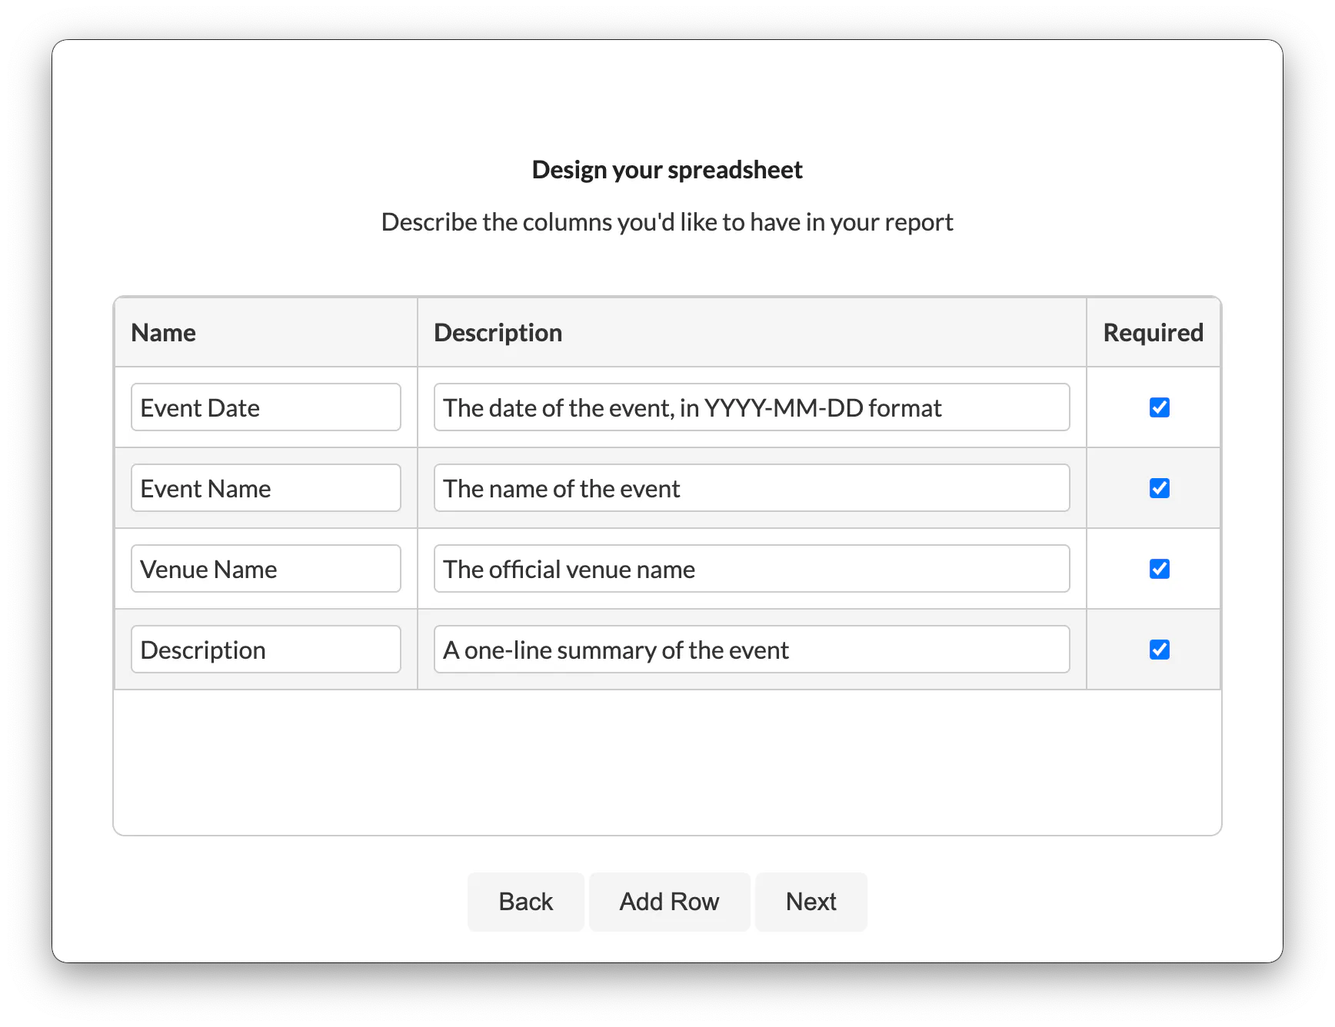Click the Required column header
1335x1027 pixels.
coord(1154,333)
